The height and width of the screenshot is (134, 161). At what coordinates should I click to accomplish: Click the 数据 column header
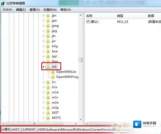click(x=151, y=16)
